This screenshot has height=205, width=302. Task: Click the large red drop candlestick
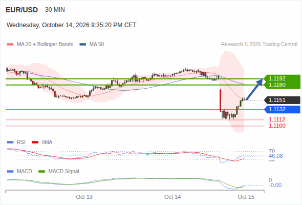220,100
